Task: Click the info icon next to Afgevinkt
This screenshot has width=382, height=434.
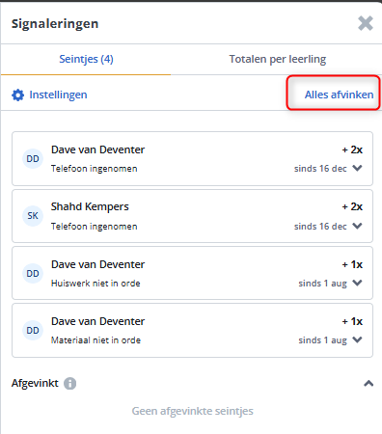Action: click(69, 383)
